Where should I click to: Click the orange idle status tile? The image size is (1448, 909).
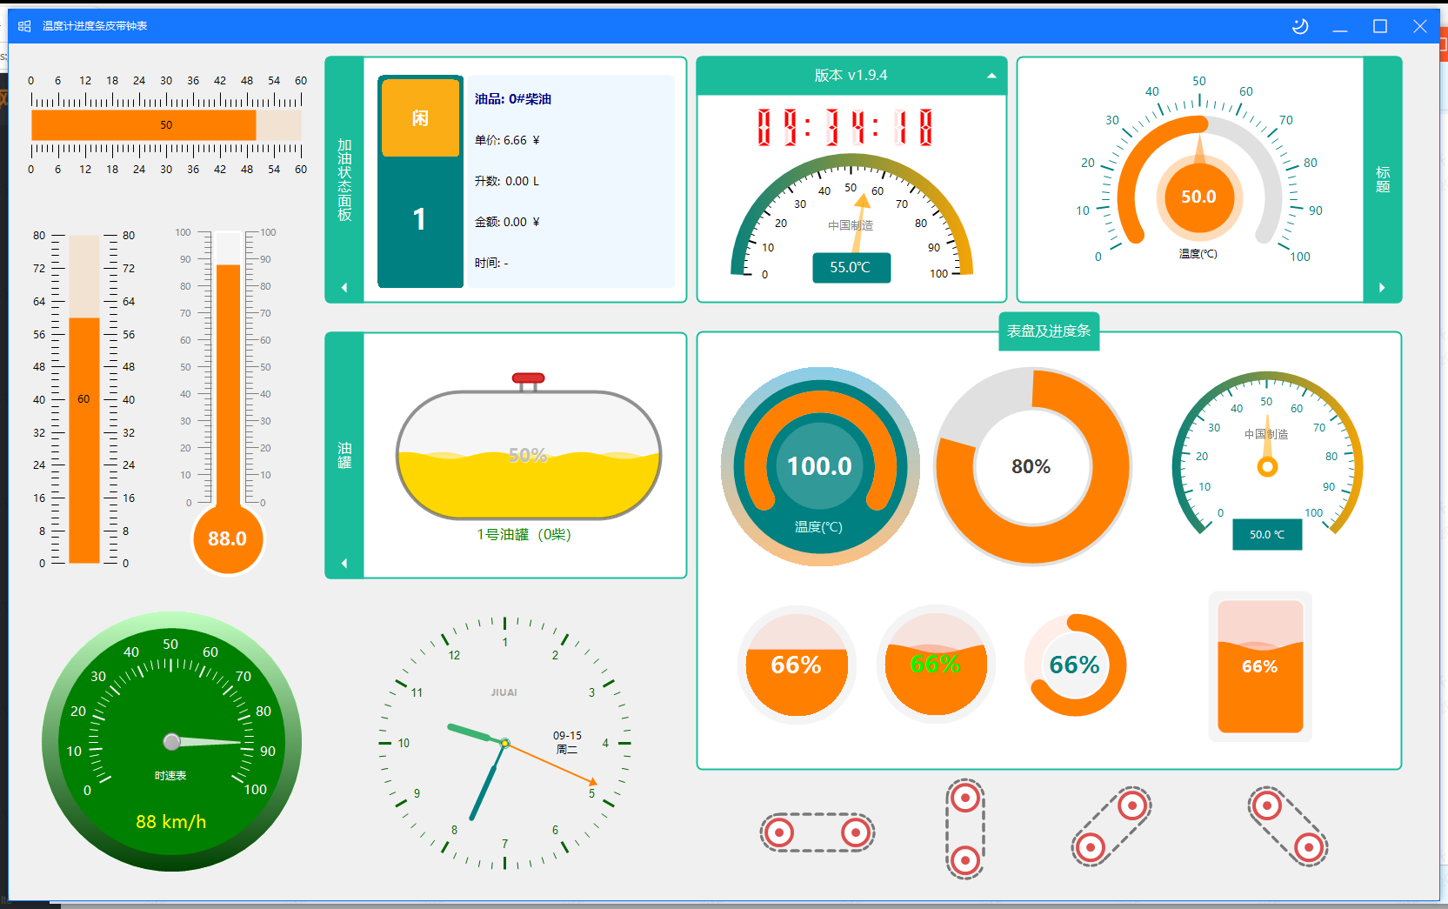click(x=420, y=117)
